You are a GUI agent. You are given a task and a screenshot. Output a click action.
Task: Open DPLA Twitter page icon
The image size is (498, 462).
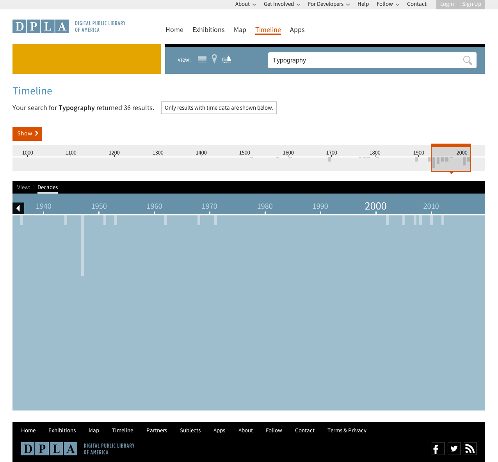[454, 449]
